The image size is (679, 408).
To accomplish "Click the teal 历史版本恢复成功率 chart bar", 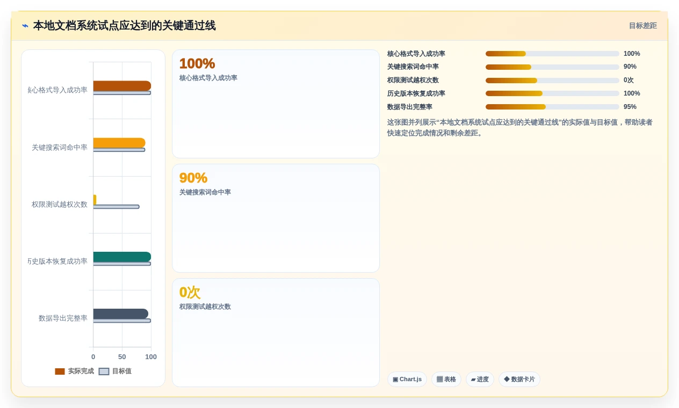I will tap(122, 257).
